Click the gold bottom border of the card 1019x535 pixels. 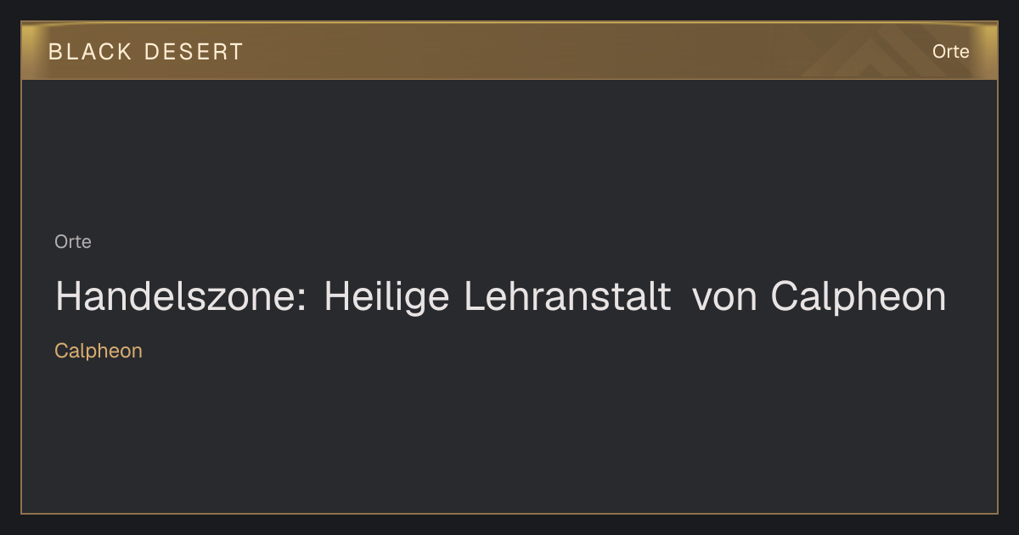(x=509, y=513)
